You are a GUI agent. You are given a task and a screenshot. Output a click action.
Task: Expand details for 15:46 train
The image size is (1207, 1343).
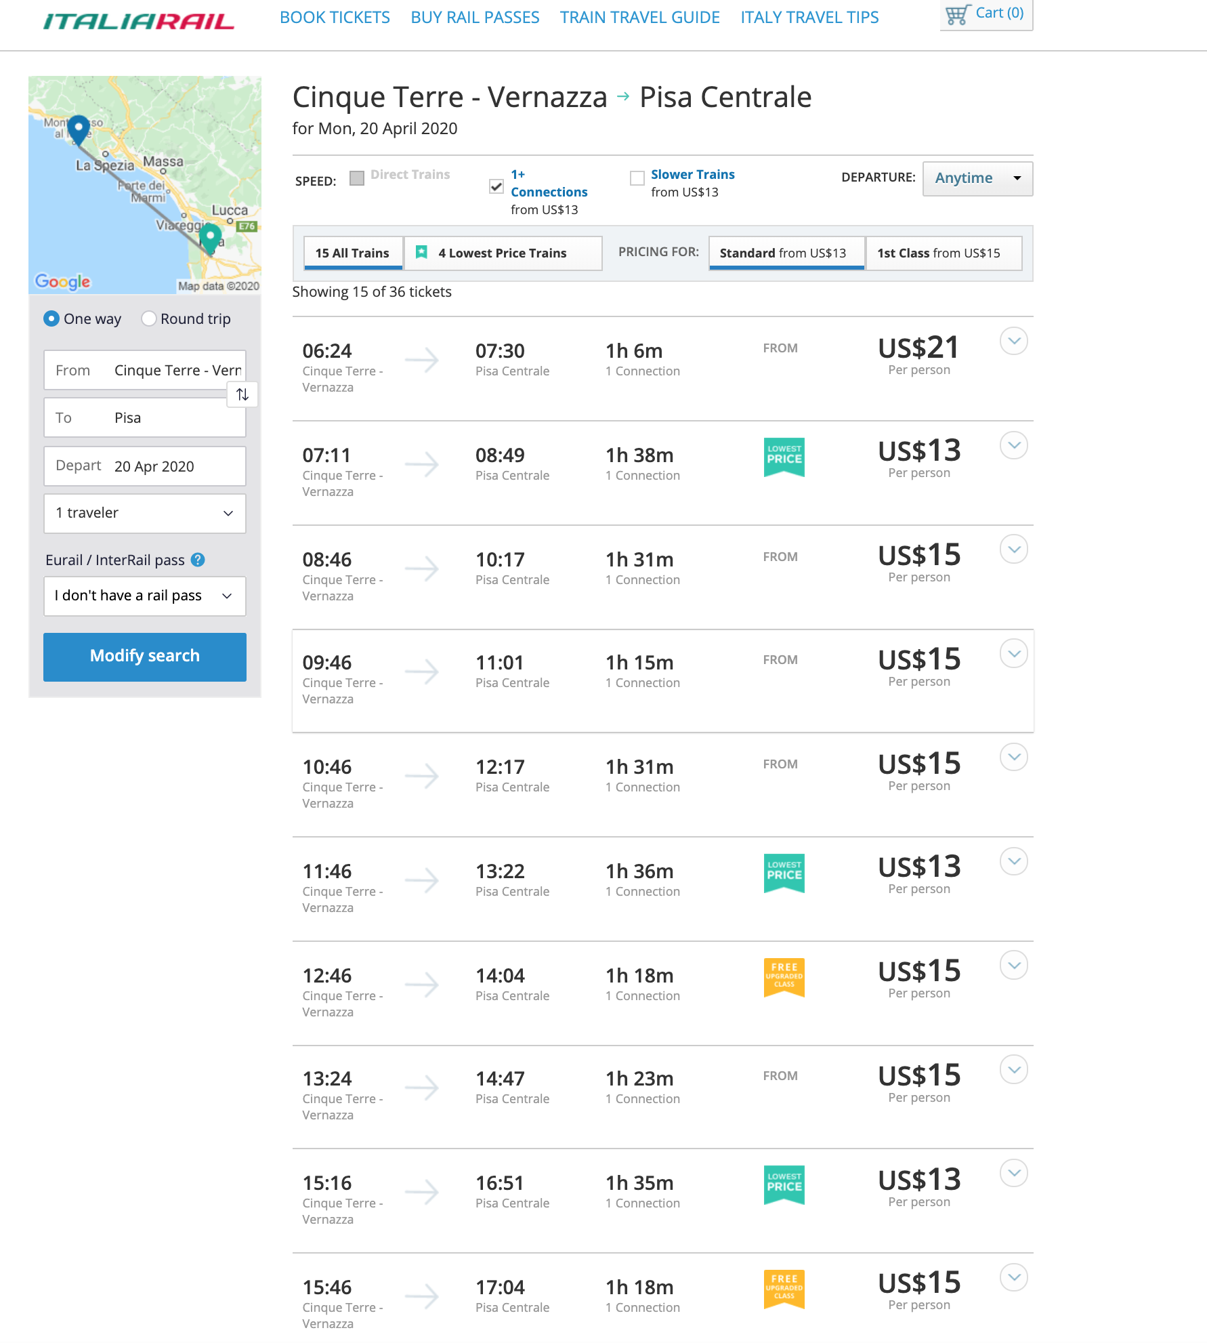pos(1014,1277)
